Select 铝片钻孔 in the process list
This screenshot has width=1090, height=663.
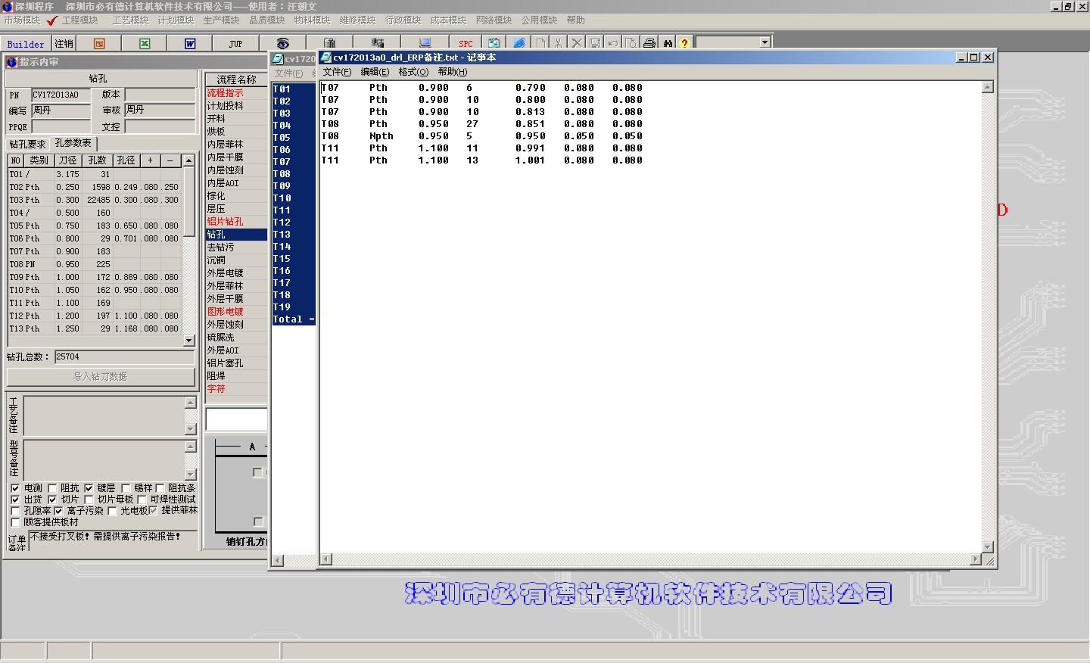pos(235,222)
